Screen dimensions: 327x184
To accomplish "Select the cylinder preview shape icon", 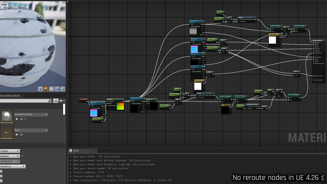I will tap(40, 89).
